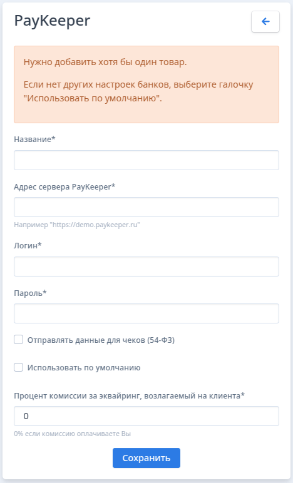Image resolution: width=293 pixels, height=483 pixels.
Task: Focus the Название input field
Action: click(146, 160)
